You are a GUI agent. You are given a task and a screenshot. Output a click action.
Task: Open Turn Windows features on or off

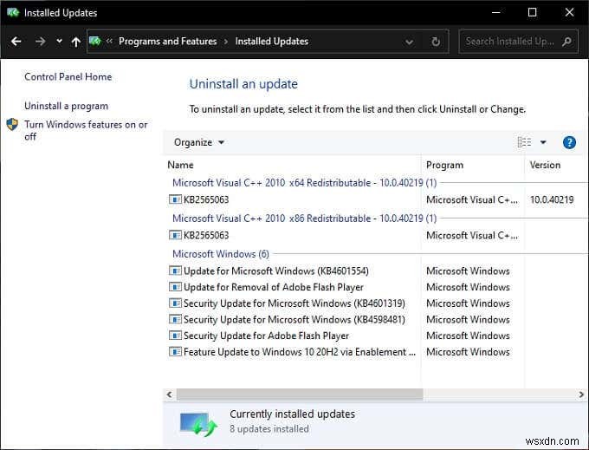[86, 130]
